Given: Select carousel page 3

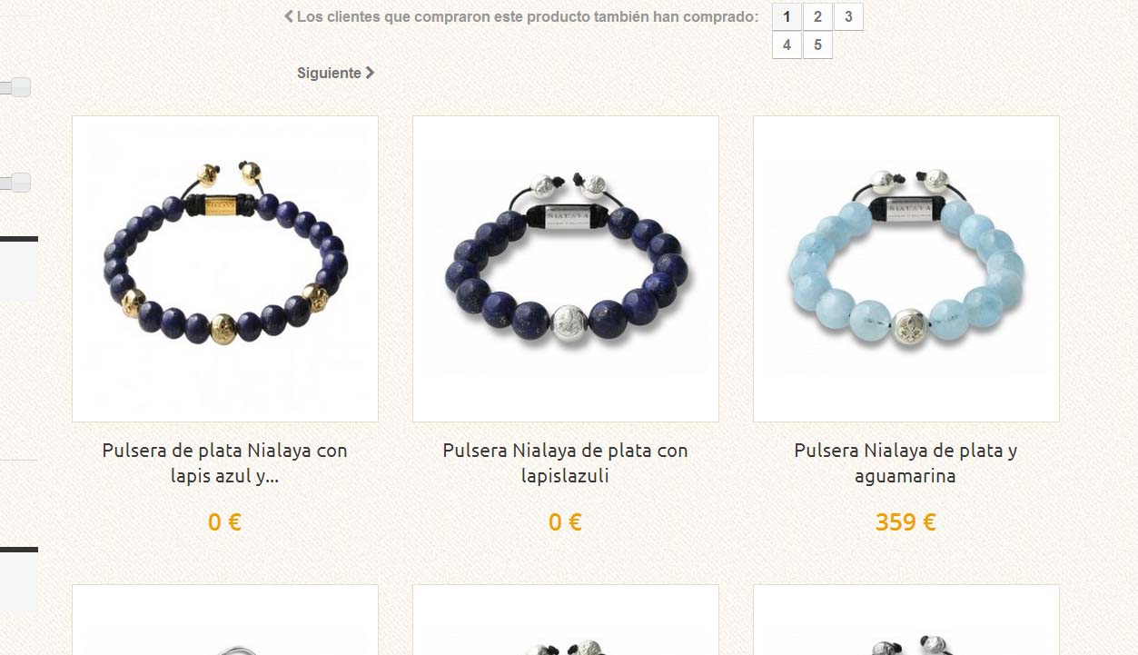Looking at the screenshot, I should 848,16.
